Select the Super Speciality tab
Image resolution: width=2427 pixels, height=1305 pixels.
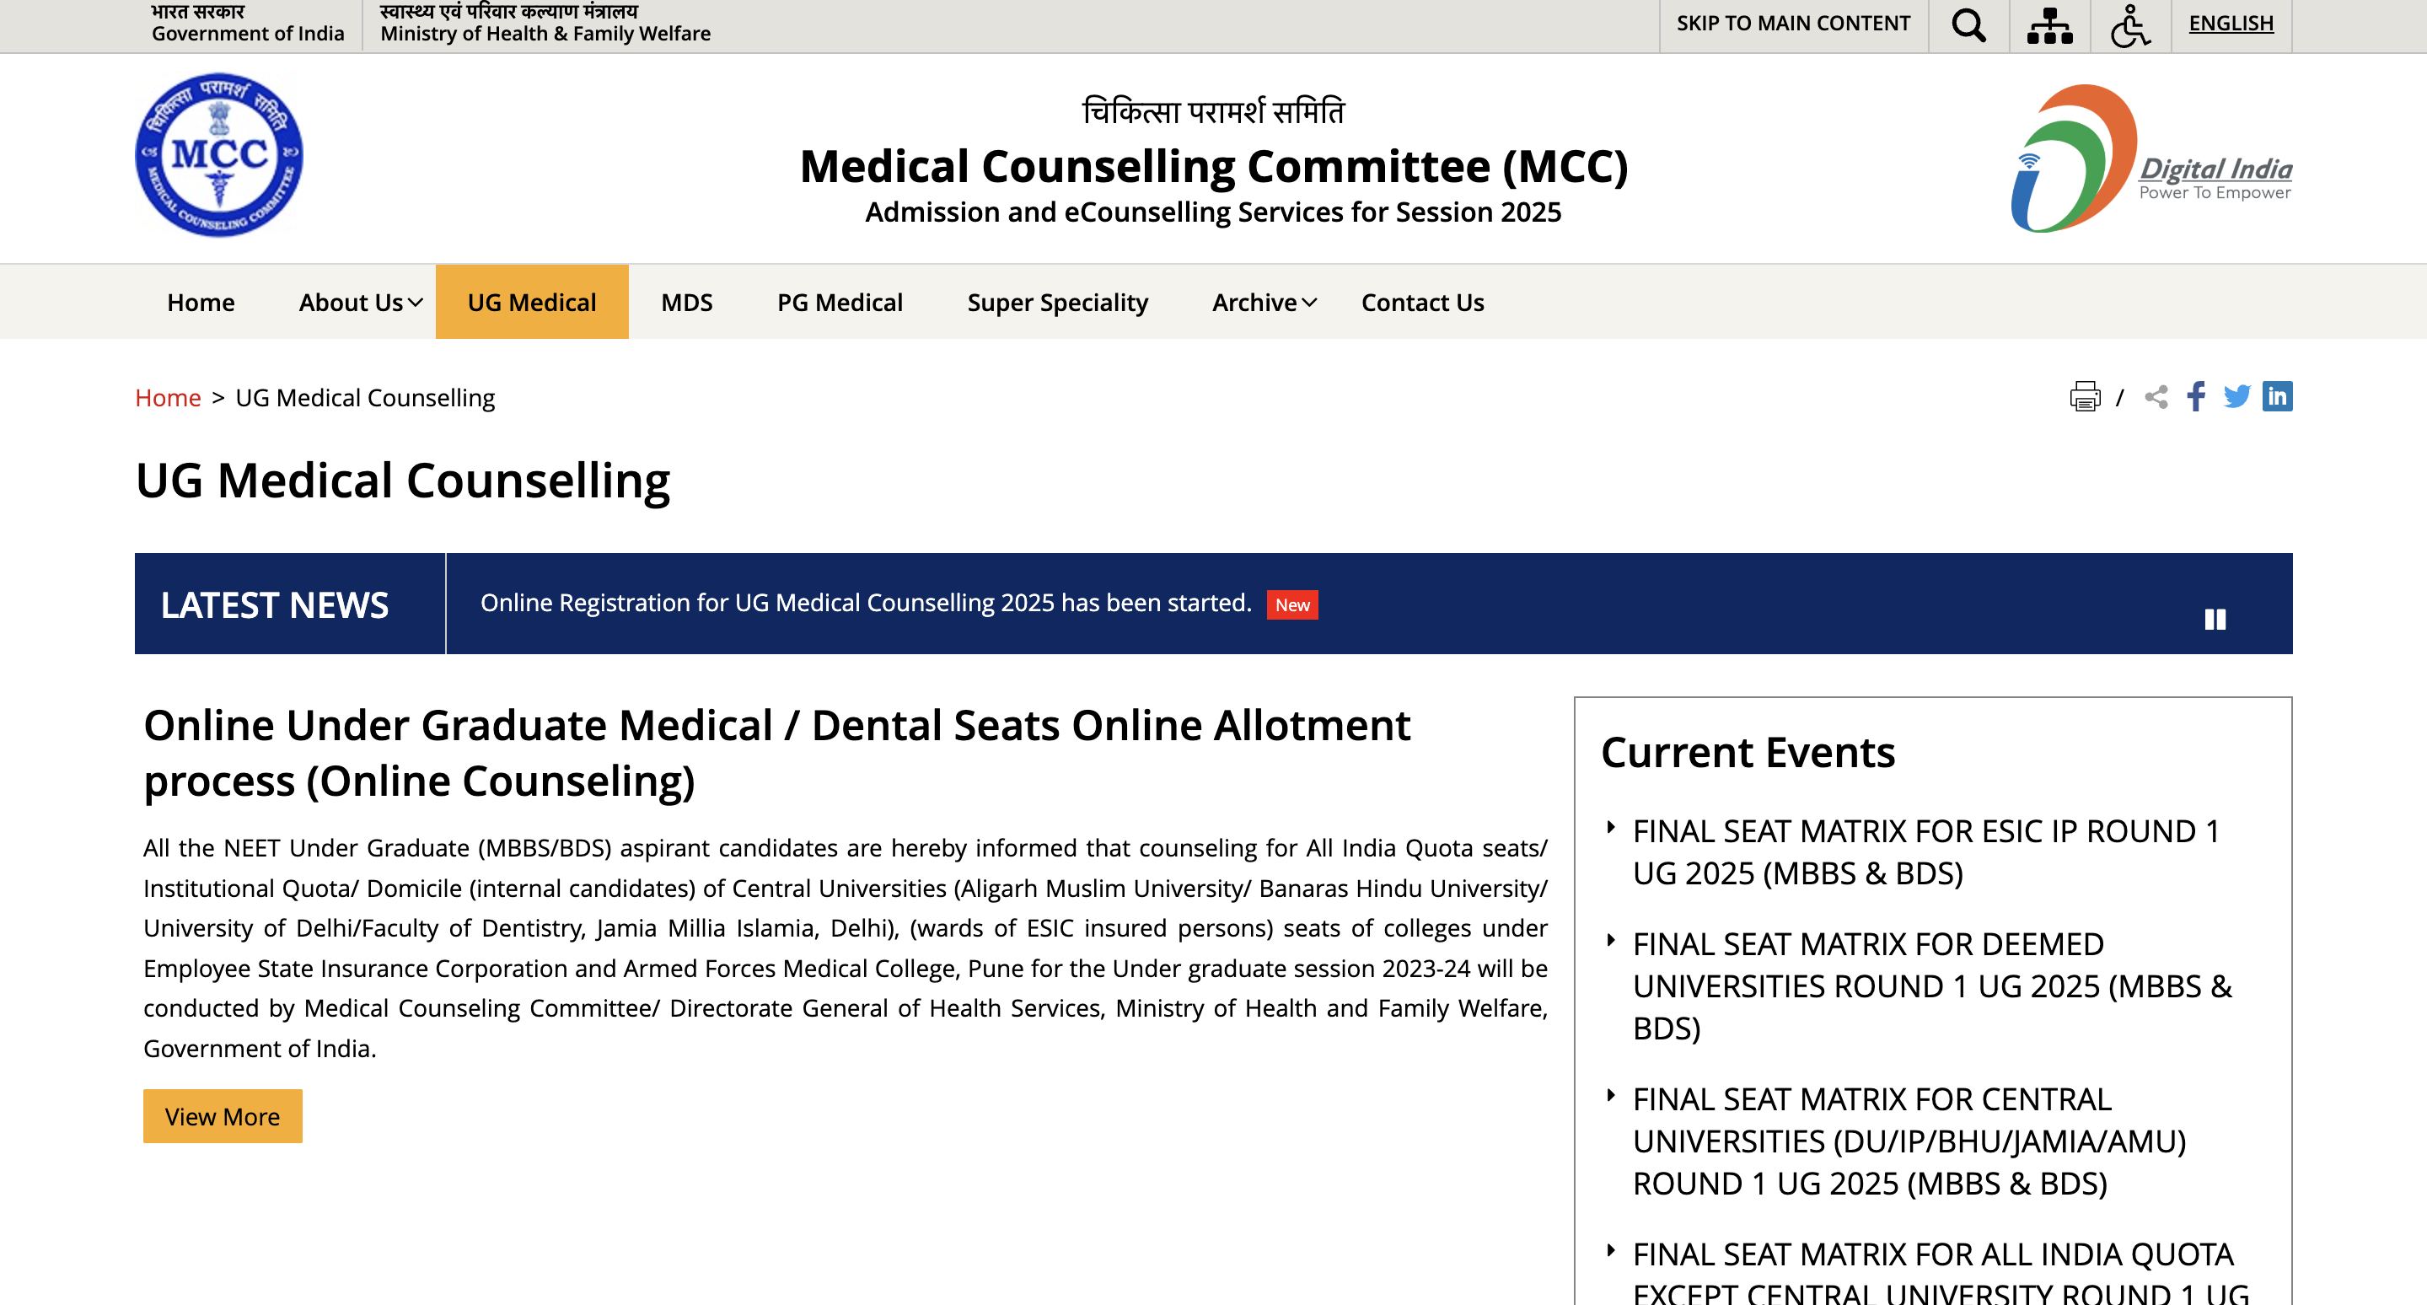pyautogui.click(x=1057, y=302)
